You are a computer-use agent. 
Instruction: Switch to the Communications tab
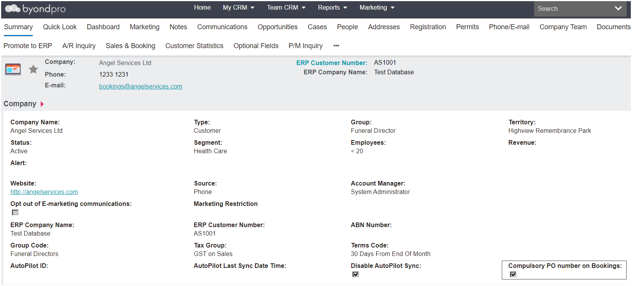point(222,27)
